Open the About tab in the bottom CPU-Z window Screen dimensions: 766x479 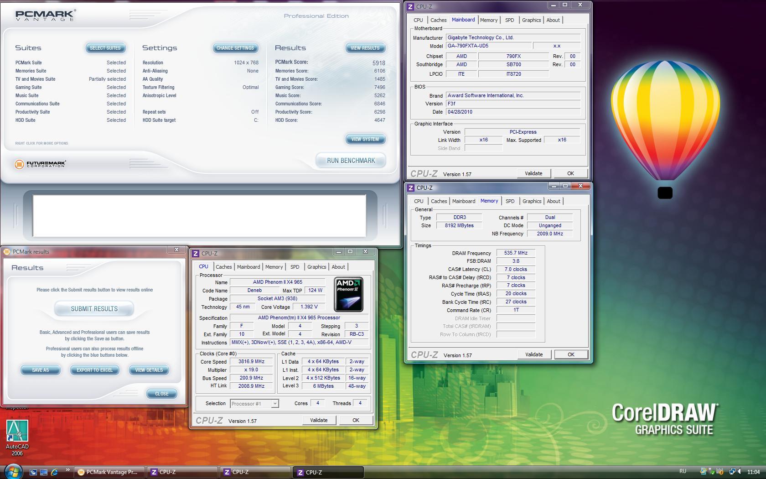(x=338, y=267)
